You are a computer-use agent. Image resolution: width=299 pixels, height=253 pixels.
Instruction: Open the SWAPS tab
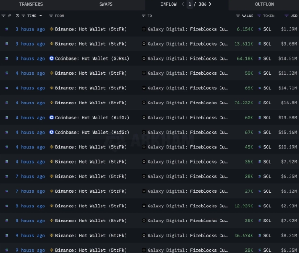106,4
